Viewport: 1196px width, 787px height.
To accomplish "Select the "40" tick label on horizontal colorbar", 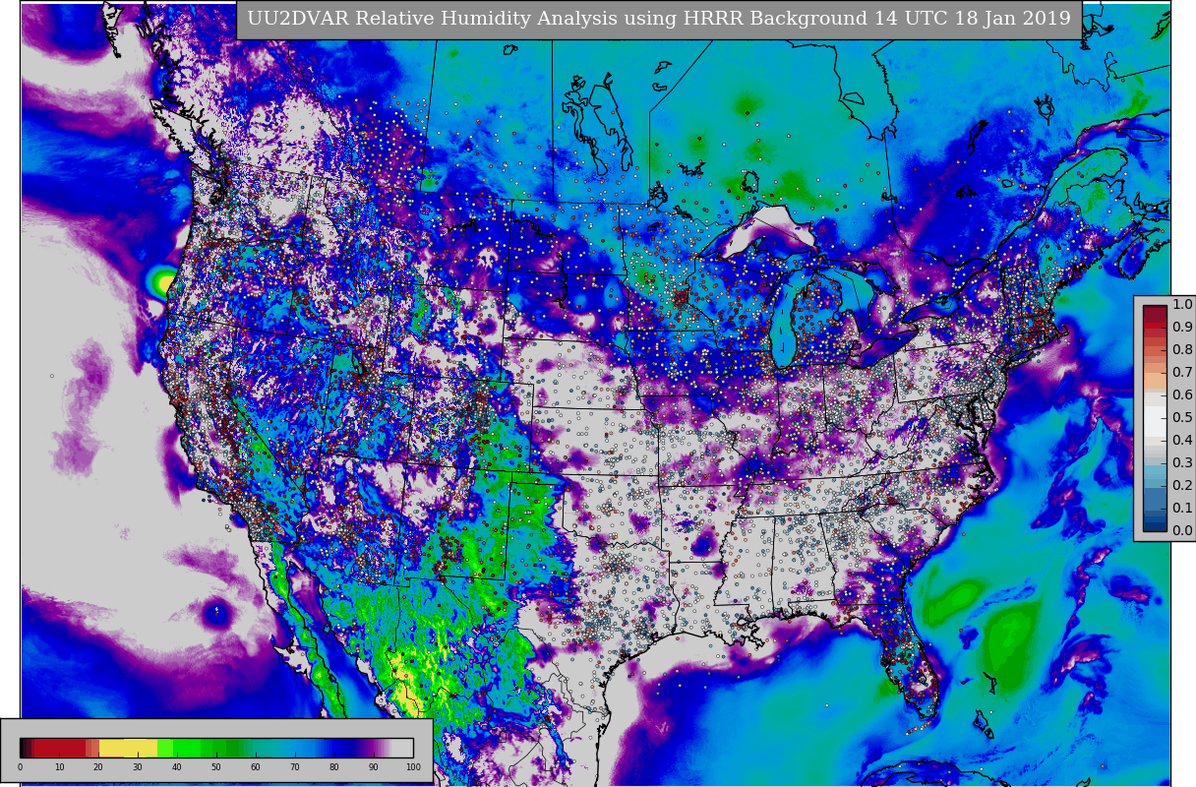I will click(x=177, y=767).
